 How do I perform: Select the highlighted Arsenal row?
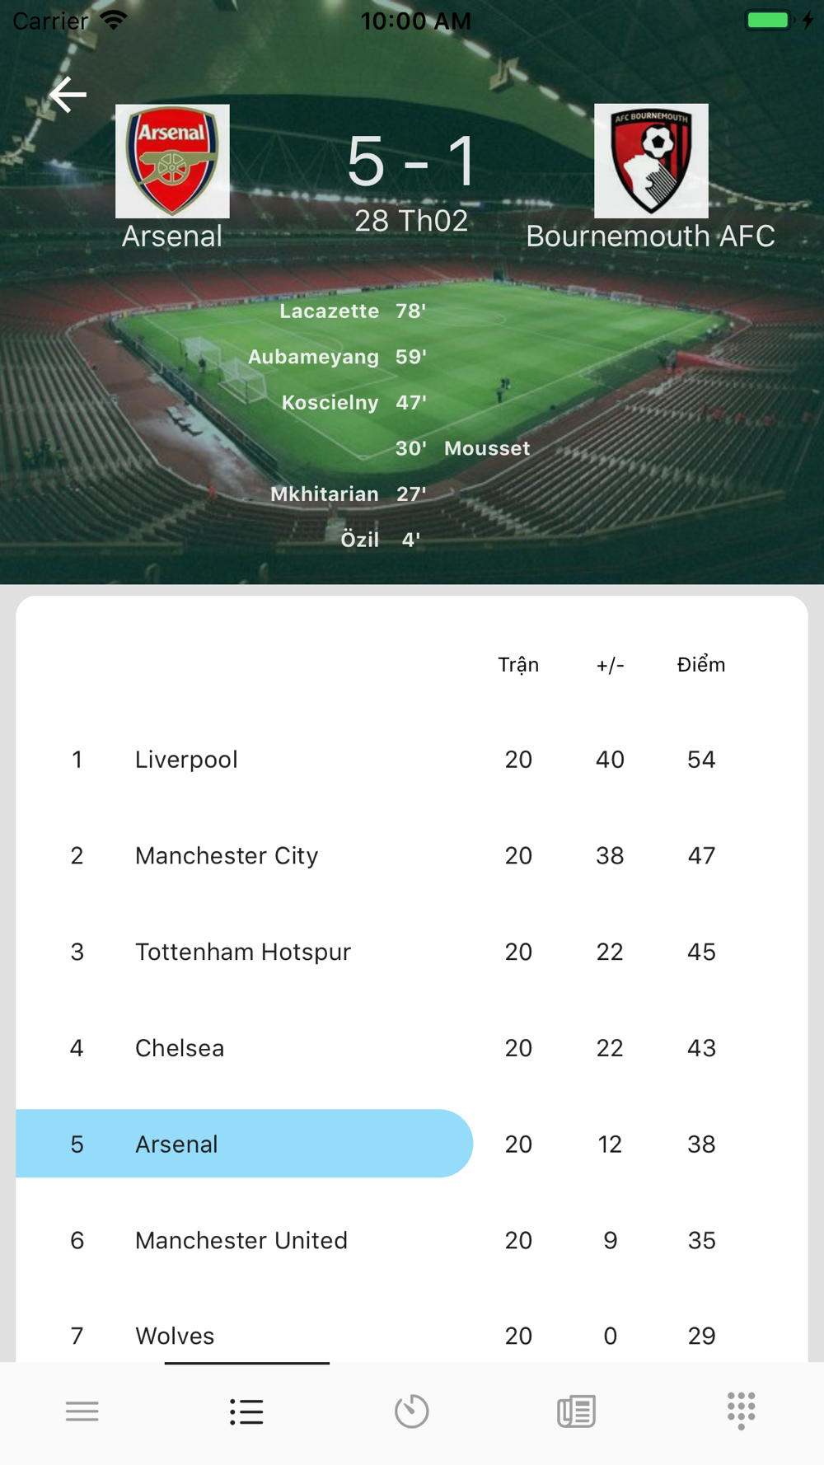(411, 1144)
